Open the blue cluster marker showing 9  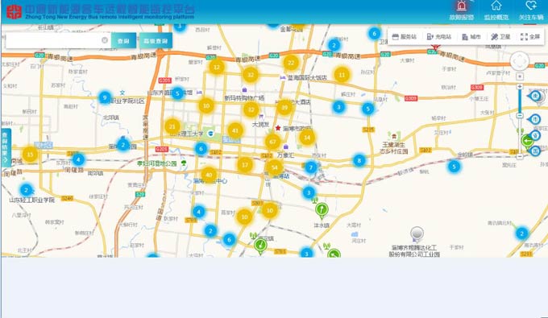click(x=105, y=97)
